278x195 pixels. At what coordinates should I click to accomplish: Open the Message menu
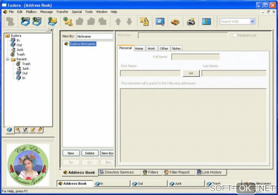coord(46,12)
